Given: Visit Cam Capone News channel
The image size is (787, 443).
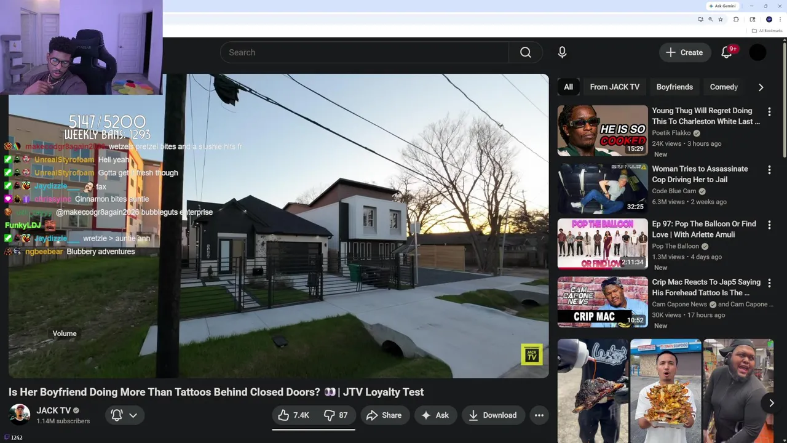Looking at the screenshot, I should (679, 305).
